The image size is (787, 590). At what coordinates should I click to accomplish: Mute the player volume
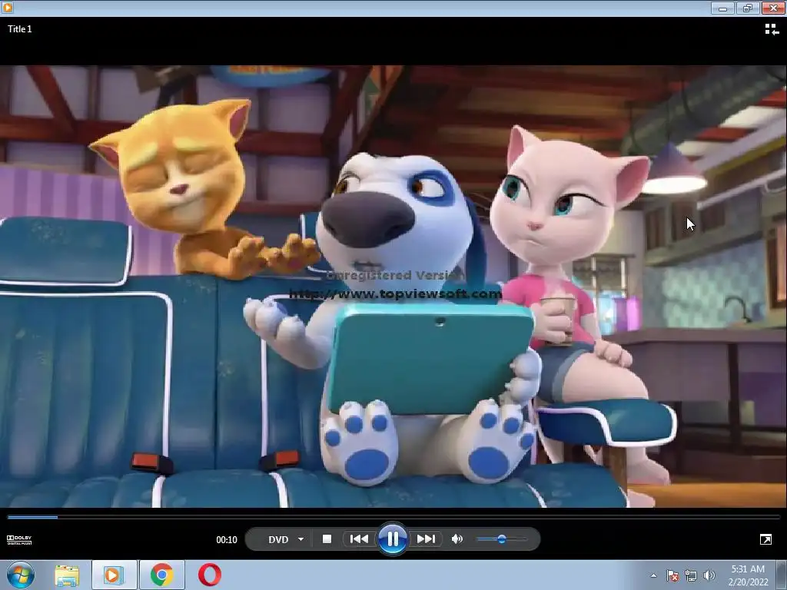(457, 539)
